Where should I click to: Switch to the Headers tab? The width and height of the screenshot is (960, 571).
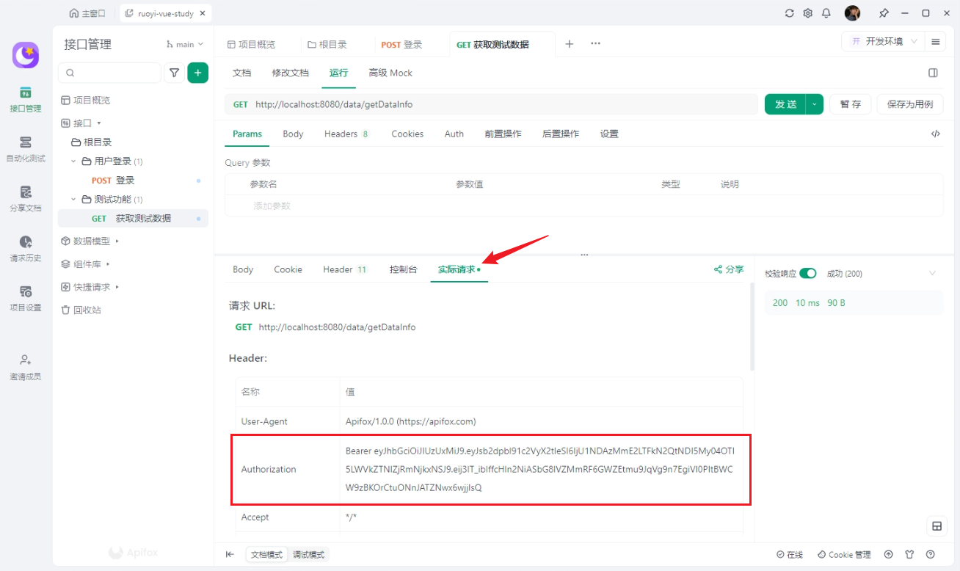(x=341, y=134)
